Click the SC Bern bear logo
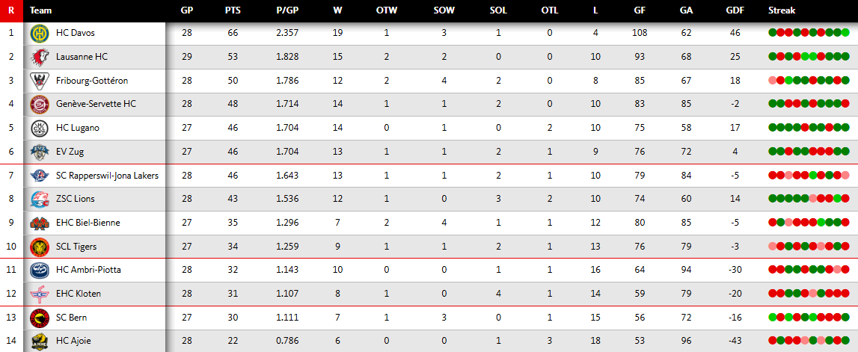Image resolution: width=858 pixels, height=352 pixels. [x=39, y=318]
